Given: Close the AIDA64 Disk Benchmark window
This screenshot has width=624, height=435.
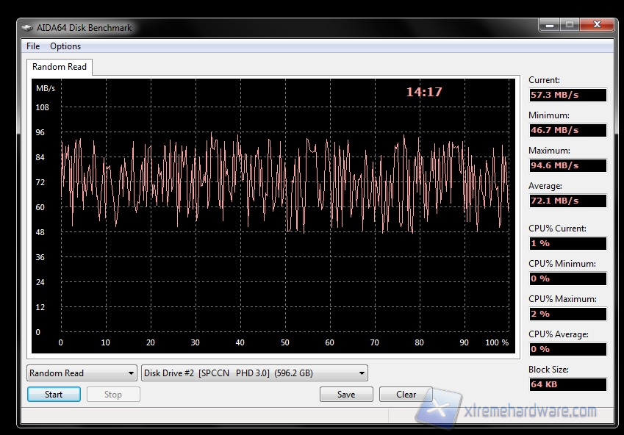Looking at the screenshot, I should (597, 25).
